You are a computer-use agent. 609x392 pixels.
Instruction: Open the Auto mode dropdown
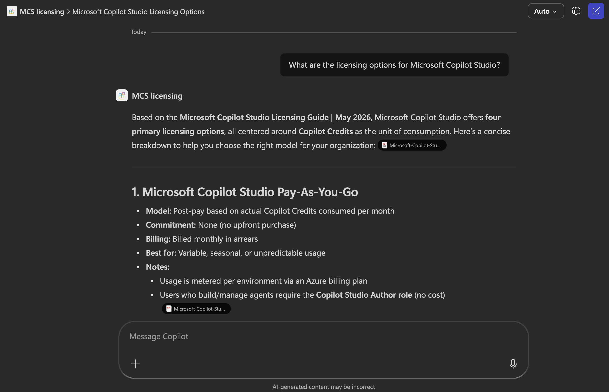click(546, 11)
